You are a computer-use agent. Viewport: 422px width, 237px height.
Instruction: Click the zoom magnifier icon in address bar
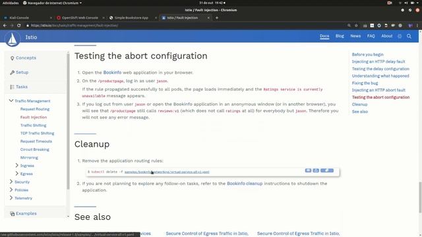click(x=349, y=25)
